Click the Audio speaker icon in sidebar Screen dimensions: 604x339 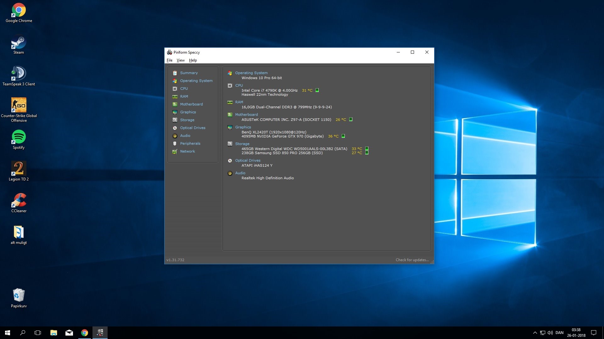click(x=175, y=136)
